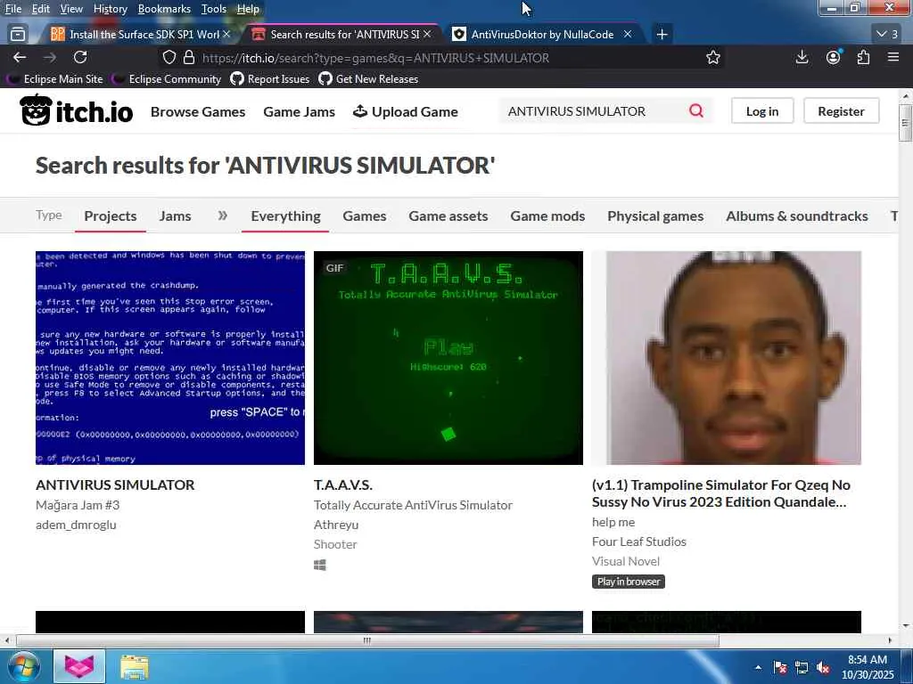View site security via padlock icon
The width and height of the screenshot is (913, 684).
tap(189, 57)
